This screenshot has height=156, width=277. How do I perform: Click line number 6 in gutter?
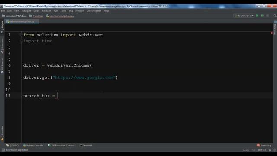10,65
